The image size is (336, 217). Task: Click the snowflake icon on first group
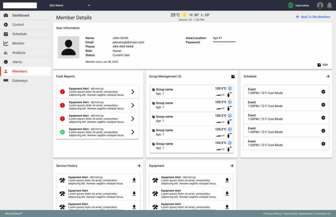pyautogui.click(x=230, y=89)
